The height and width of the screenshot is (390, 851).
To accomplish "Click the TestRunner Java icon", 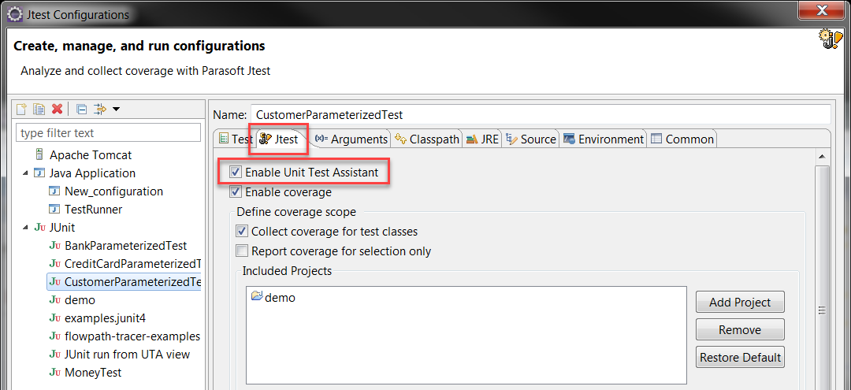I will pos(54,209).
